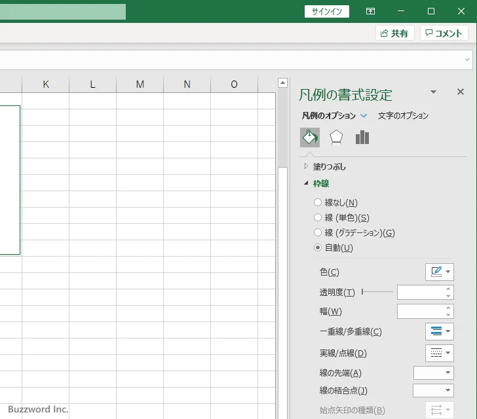The image size is (477, 419).
Task: Open the Effects pentagon tab
Action: click(336, 137)
